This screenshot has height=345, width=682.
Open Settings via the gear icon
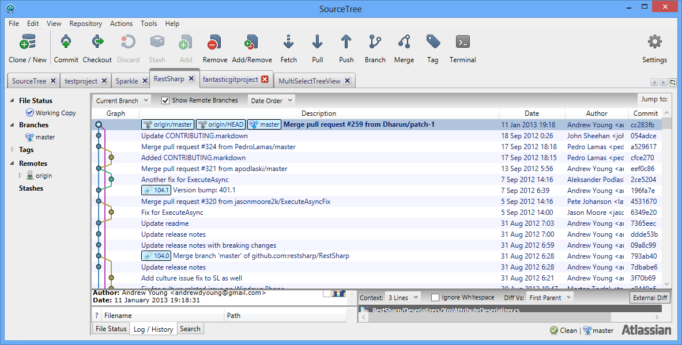pyautogui.click(x=654, y=42)
